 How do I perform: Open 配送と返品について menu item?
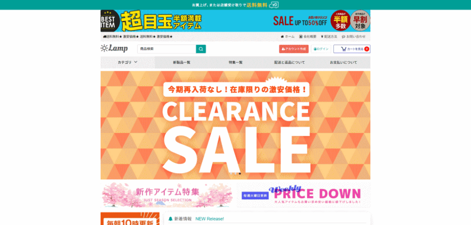coord(289,62)
